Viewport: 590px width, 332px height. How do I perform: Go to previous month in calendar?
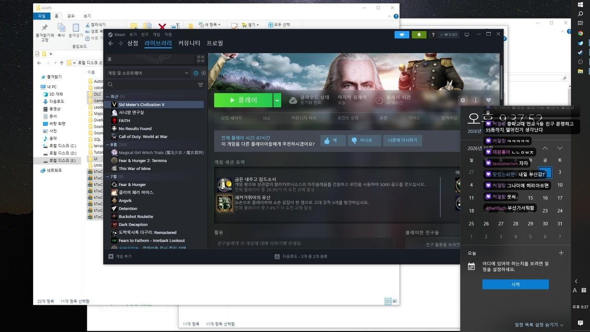coord(545,148)
